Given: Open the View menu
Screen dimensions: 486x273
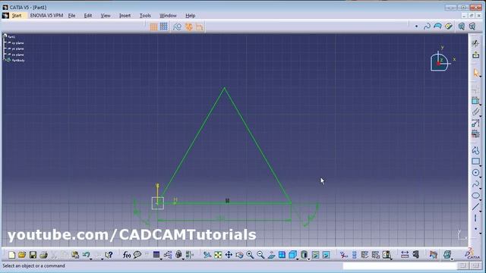Looking at the screenshot, I should pos(106,15).
